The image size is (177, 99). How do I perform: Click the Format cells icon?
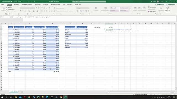(x=144, y=8)
